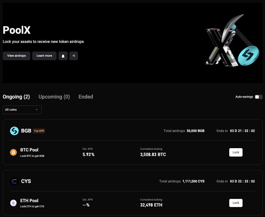Click the BGB countdown 03 D 21:32:02
This screenshot has width=265, height=217.
pyautogui.click(x=242, y=131)
